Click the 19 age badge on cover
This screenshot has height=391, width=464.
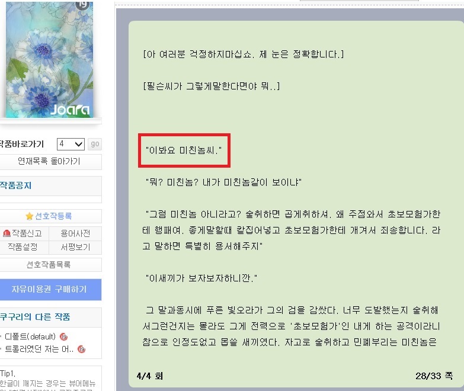click(x=82, y=4)
